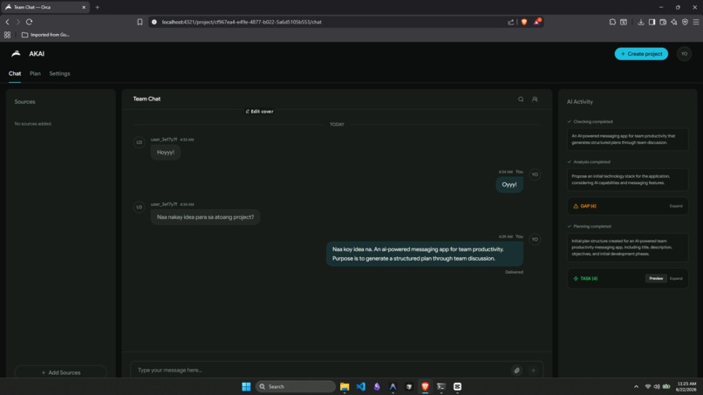
Task: View site information icon in the address bar
Action: point(154,22)
